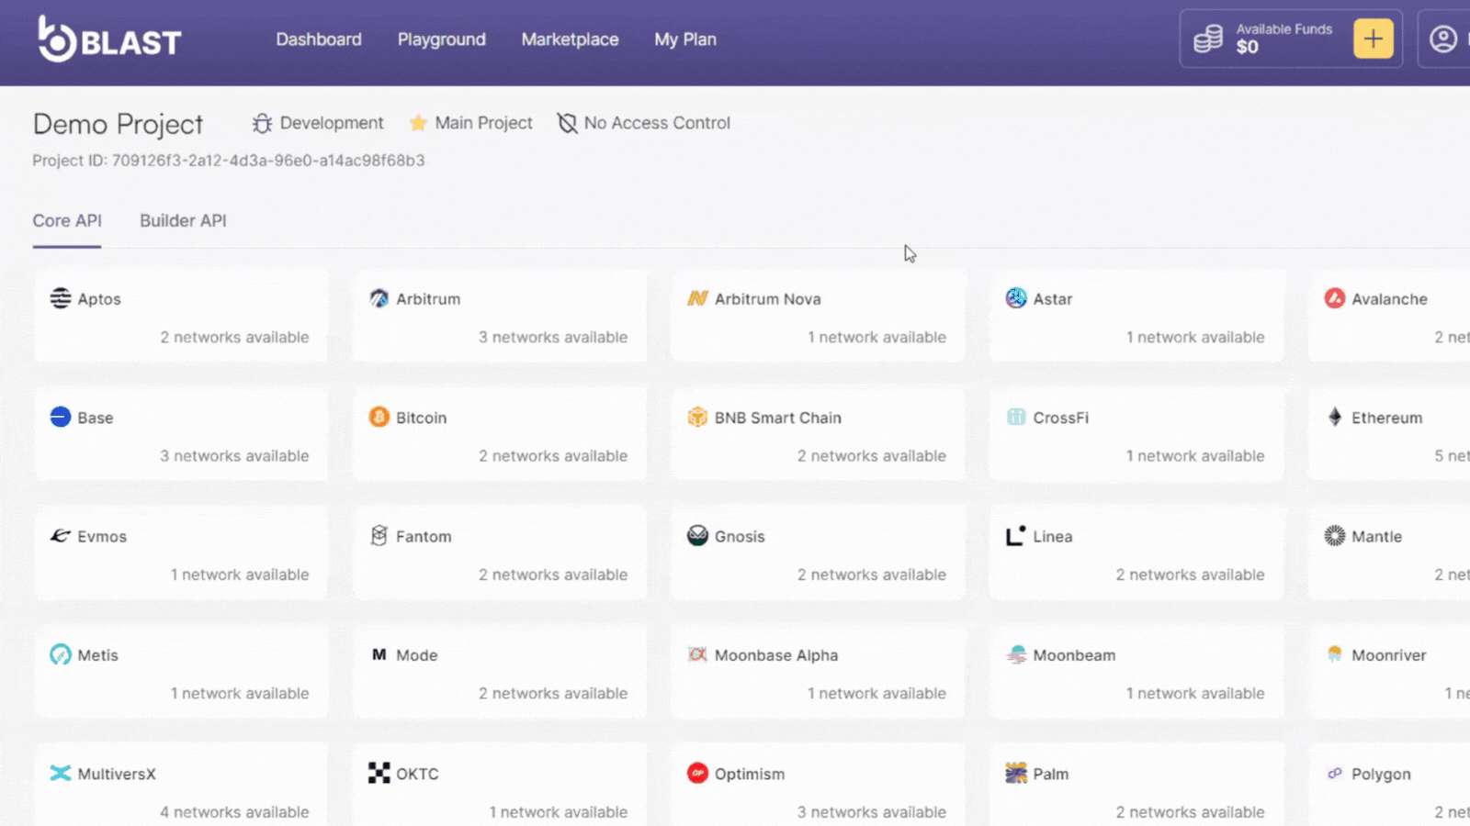
Task: Go to Playground page
Action: click(x=442, y=39)
